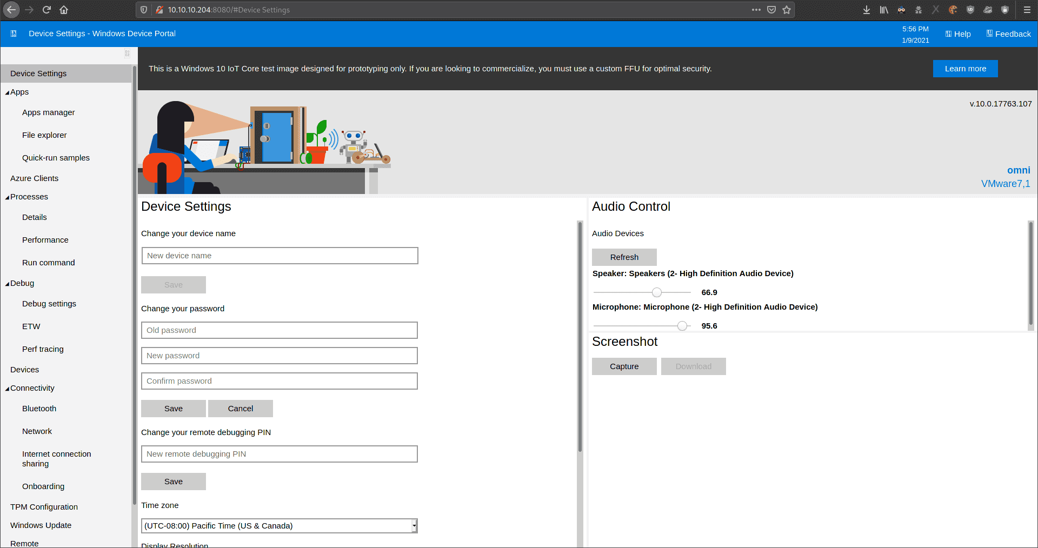The image size is (1038, 548).
Task: Open Run command in the sidebar
Action: (49, 263)
